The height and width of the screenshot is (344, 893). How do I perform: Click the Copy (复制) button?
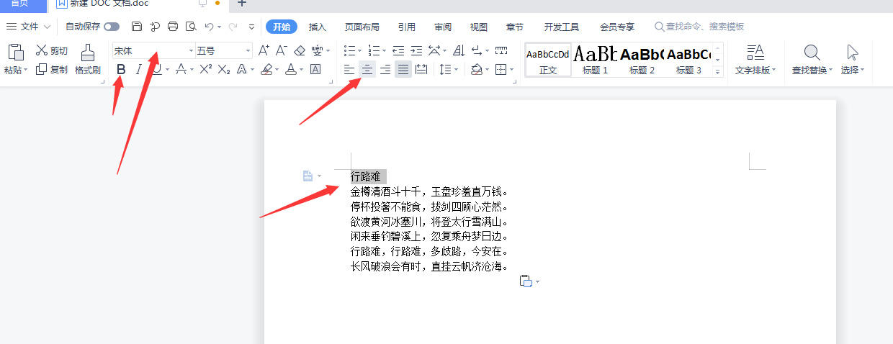tap(52, 70)
